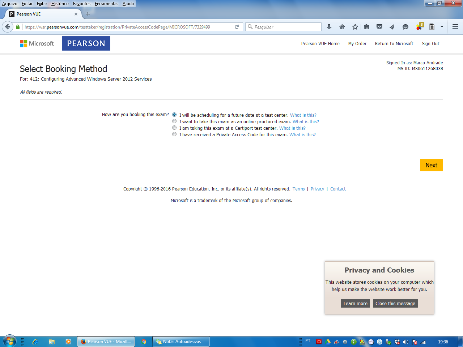Open the Firefox downloads arrow icon
Screen dimensions: 463x347
click(x=329, y=27)
